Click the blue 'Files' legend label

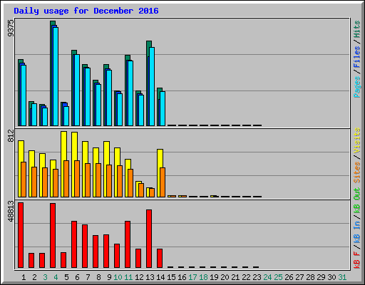[356, 57]
